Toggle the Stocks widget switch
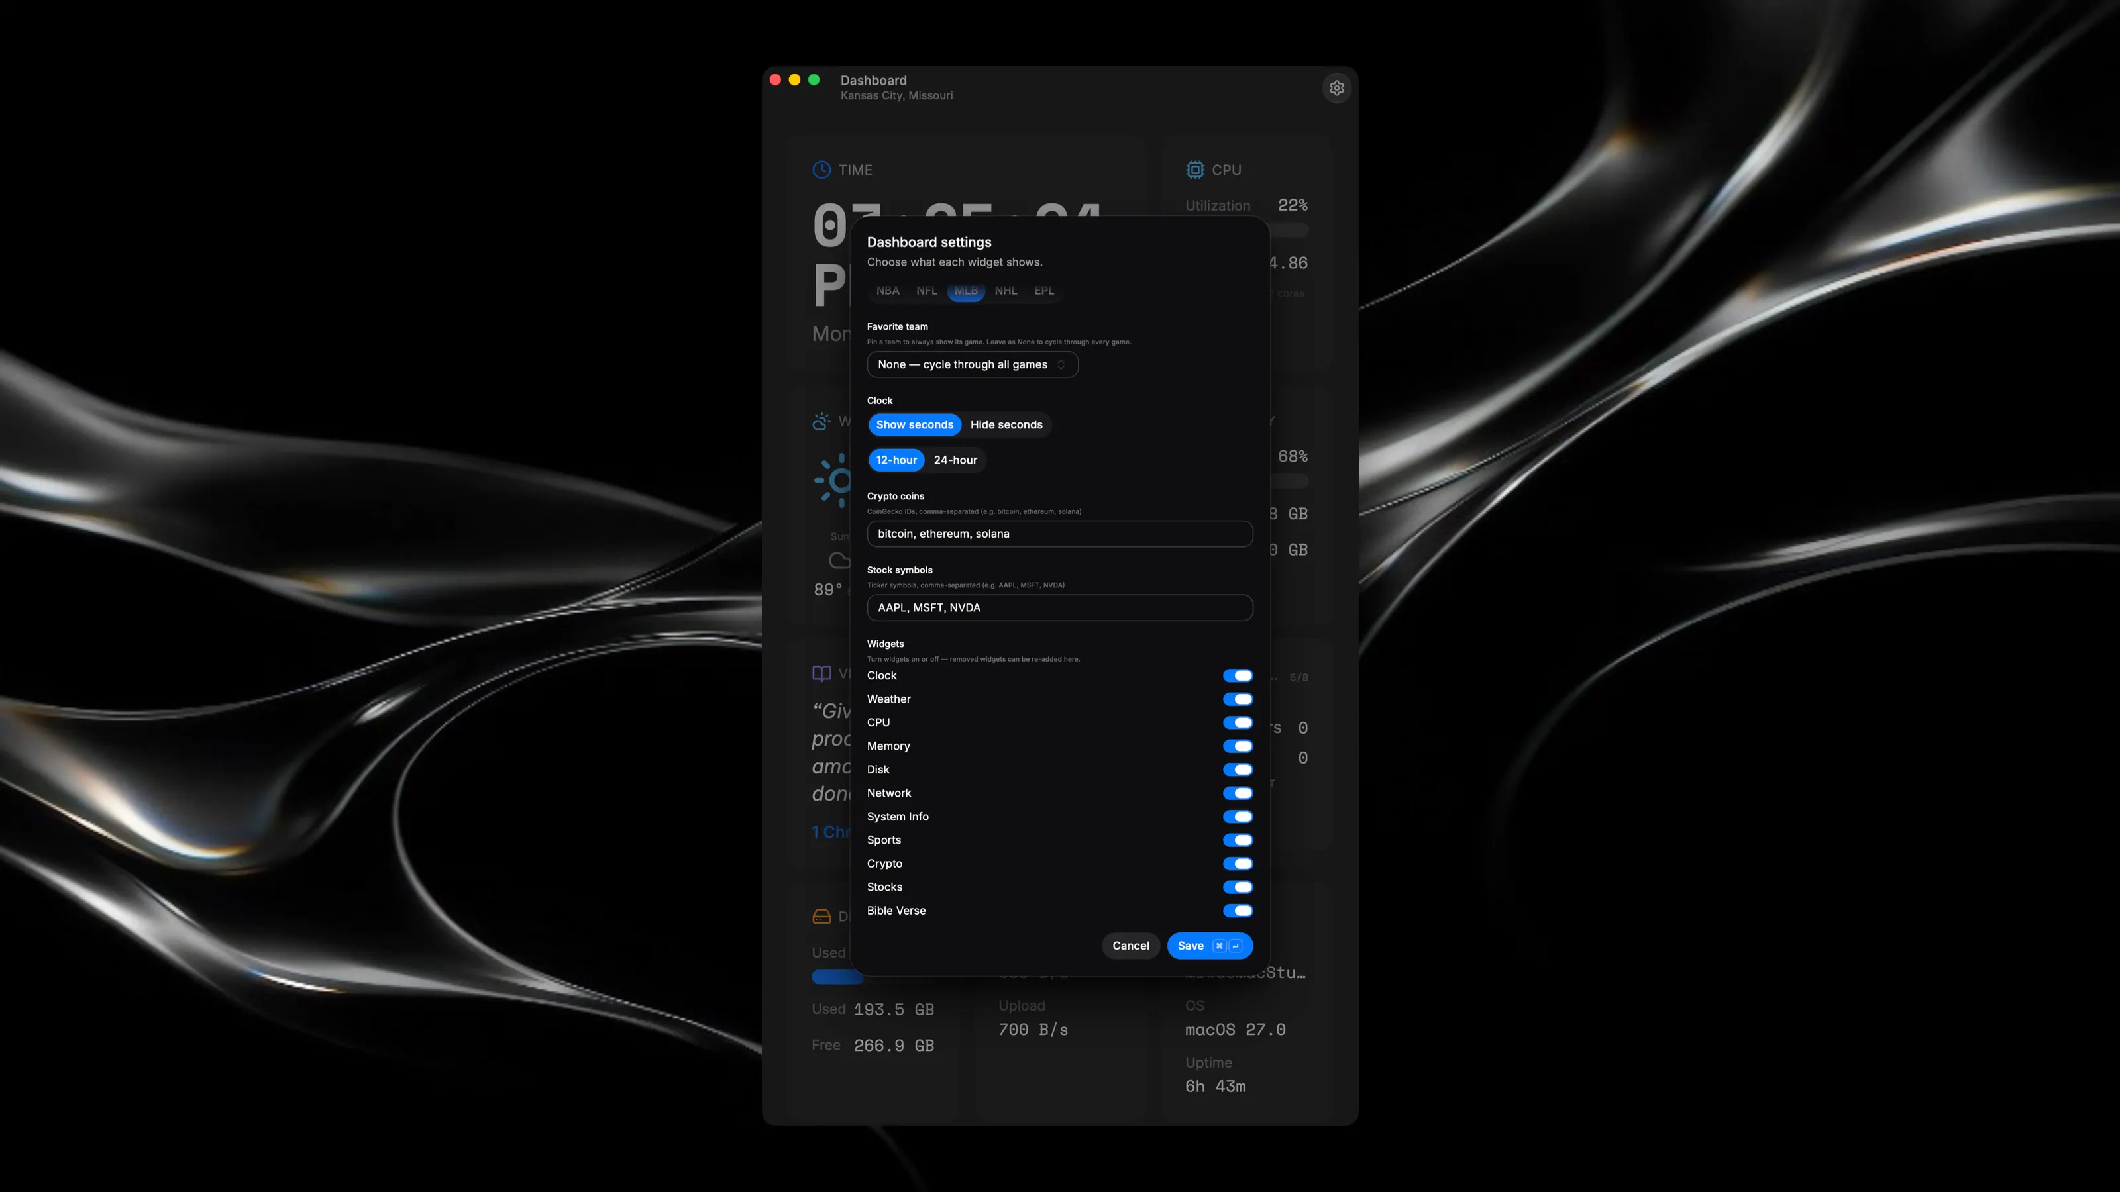The image size is (2120, 1192). click(1238, 887)
